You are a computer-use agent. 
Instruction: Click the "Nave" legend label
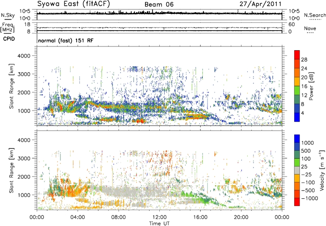coord(310,28)
